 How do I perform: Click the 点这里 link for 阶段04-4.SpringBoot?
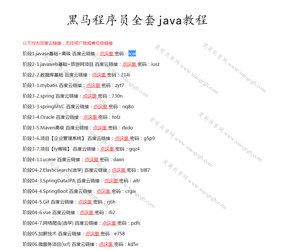103,191
